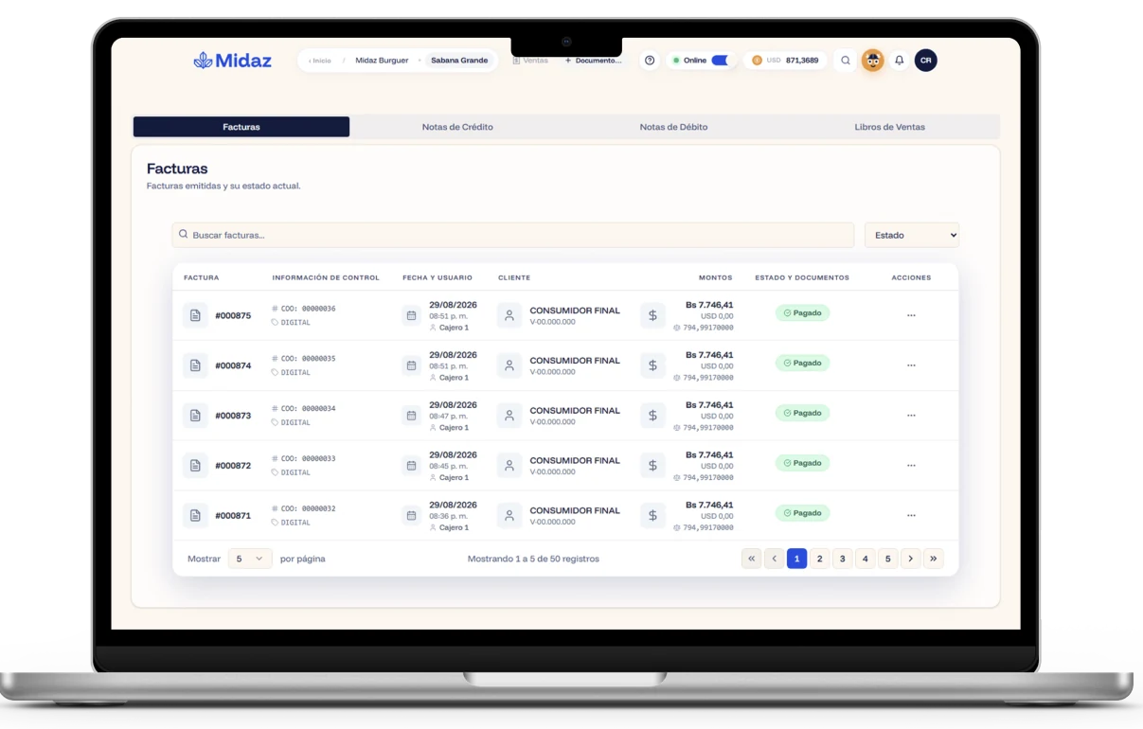1143x729 pixels.
Task: Open the three-dot actions for invoice #000873
Action: coord(911,416)
